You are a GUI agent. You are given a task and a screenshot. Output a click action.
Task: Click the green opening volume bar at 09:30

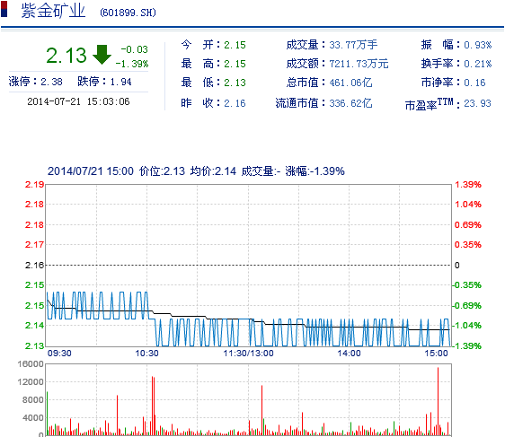click(47, 414)
